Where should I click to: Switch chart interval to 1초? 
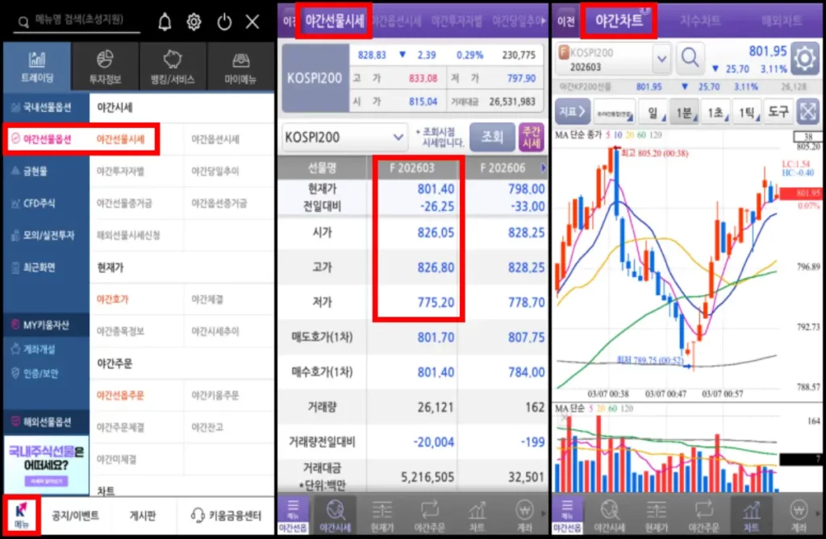point(715,113)
